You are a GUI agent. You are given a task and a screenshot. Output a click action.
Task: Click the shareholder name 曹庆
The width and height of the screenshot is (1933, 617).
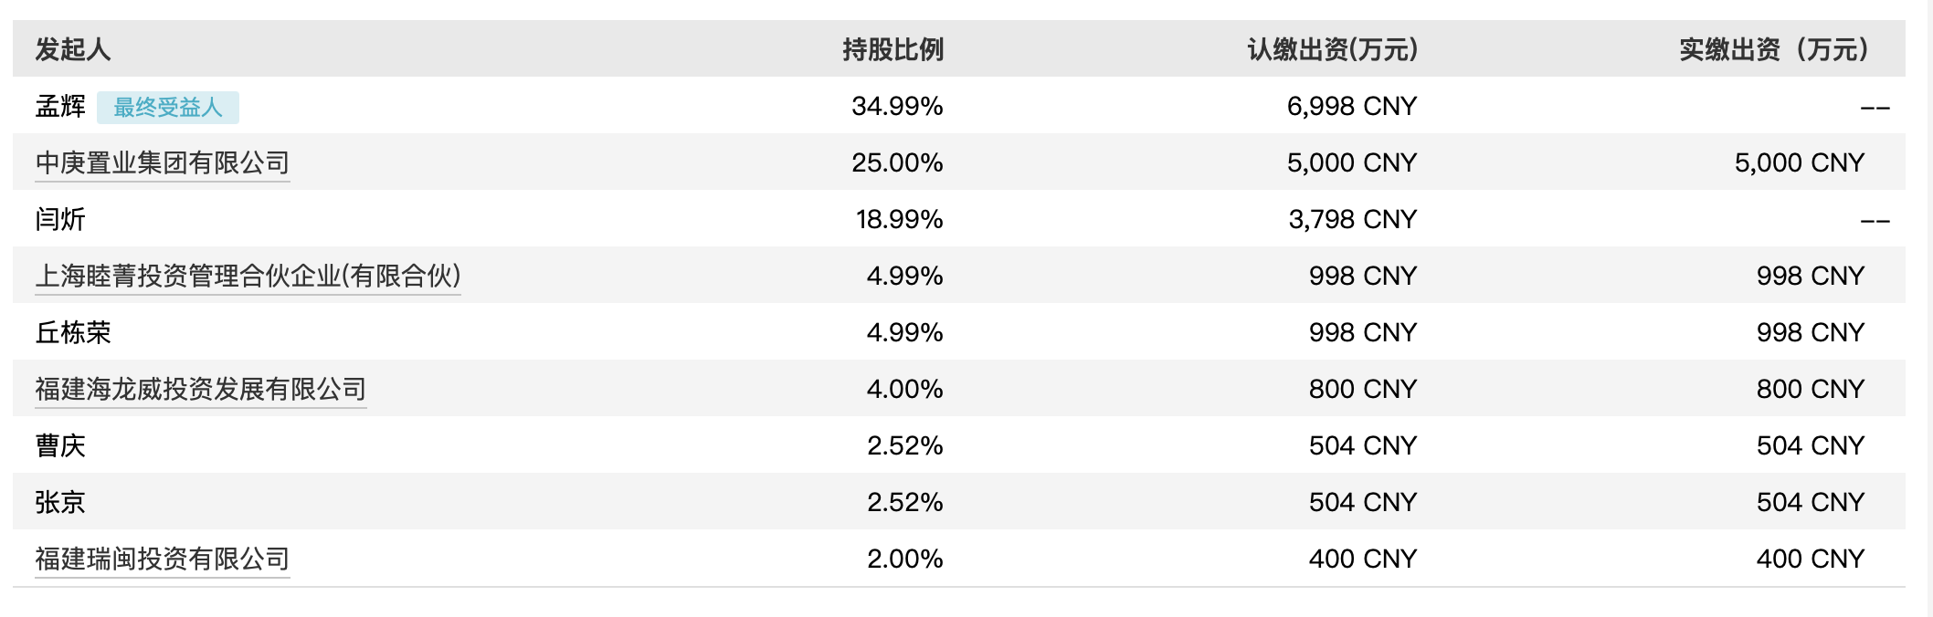[x=60, y=445]
